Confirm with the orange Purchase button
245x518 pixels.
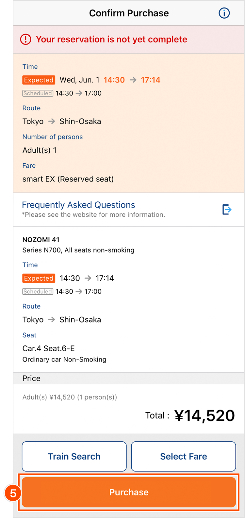tap(129, 492)
